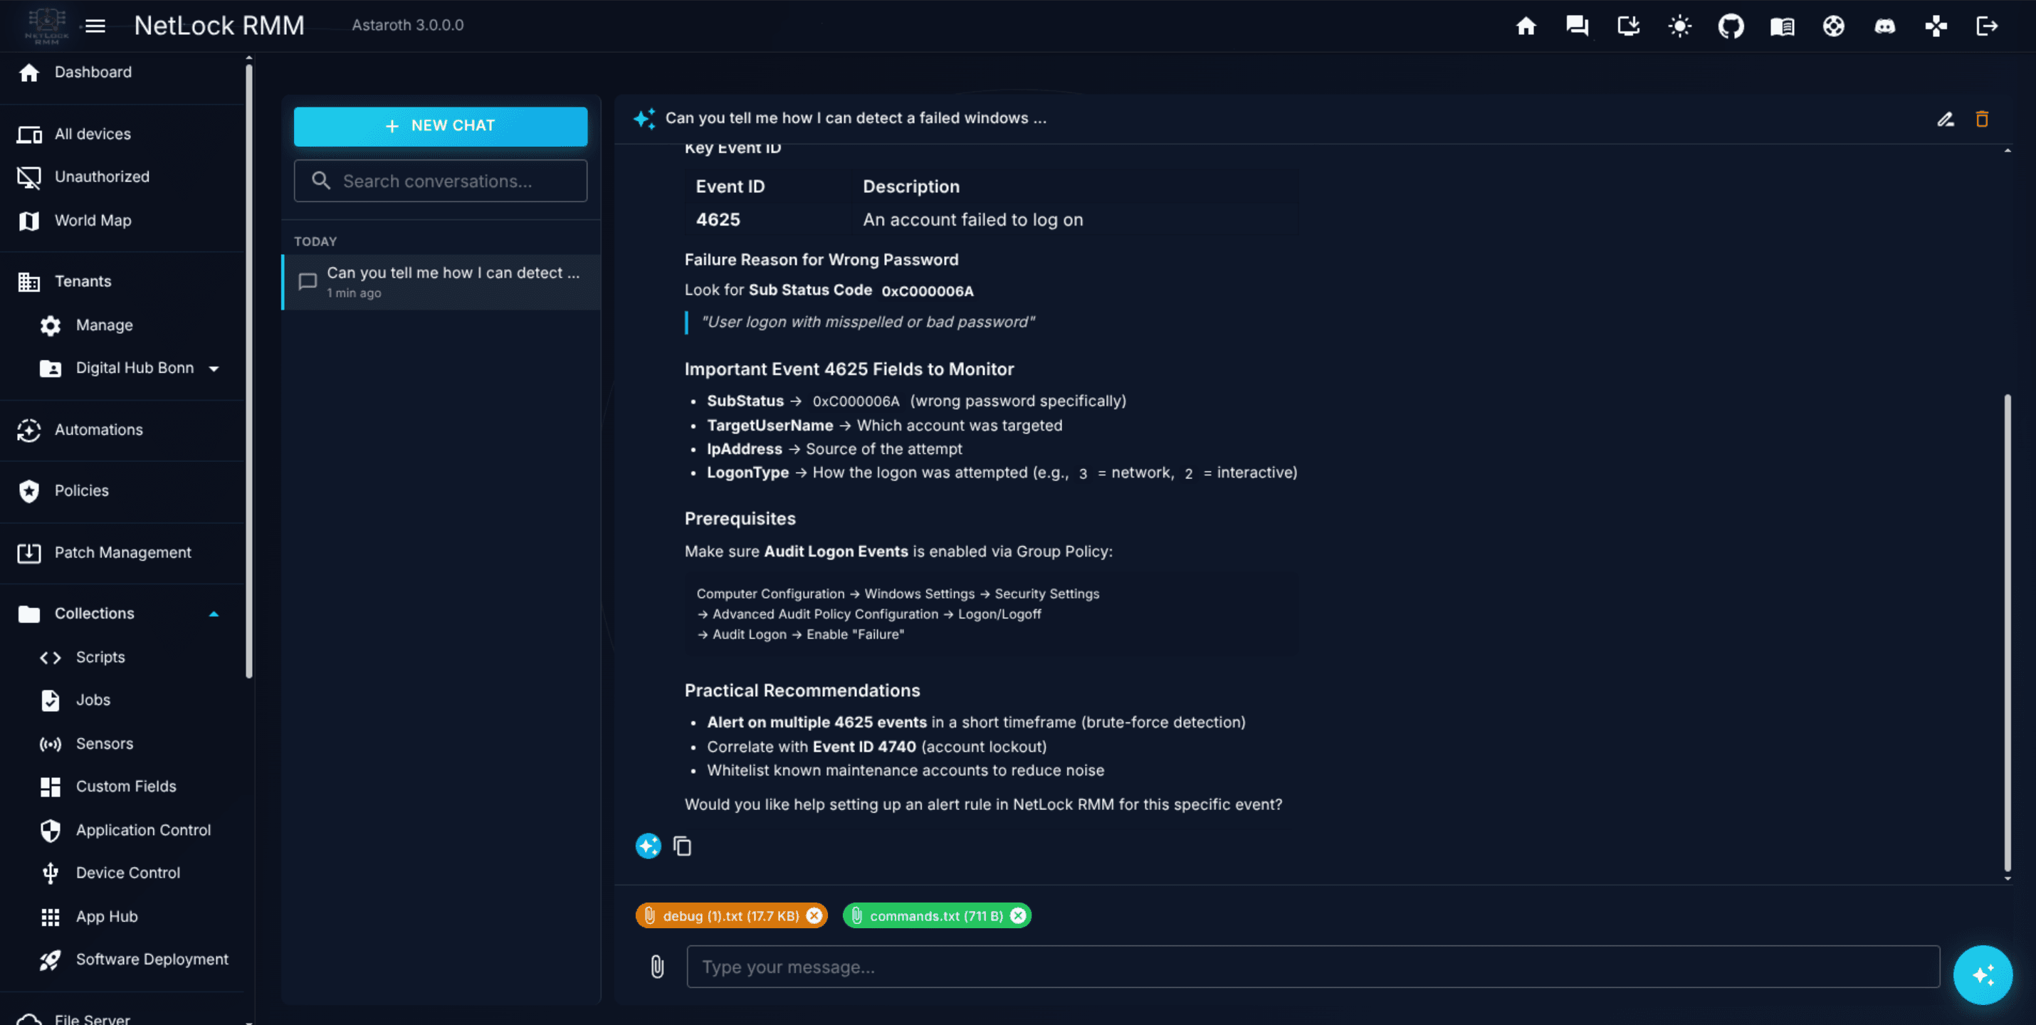Start a new chat
The width and height of the screenshot is (2036, 1025).
(x=440, y=126)
